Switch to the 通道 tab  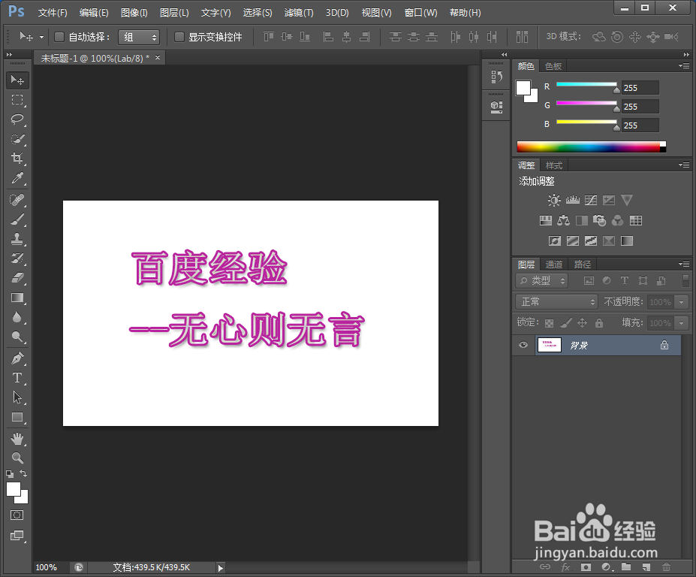click(553, 264)
